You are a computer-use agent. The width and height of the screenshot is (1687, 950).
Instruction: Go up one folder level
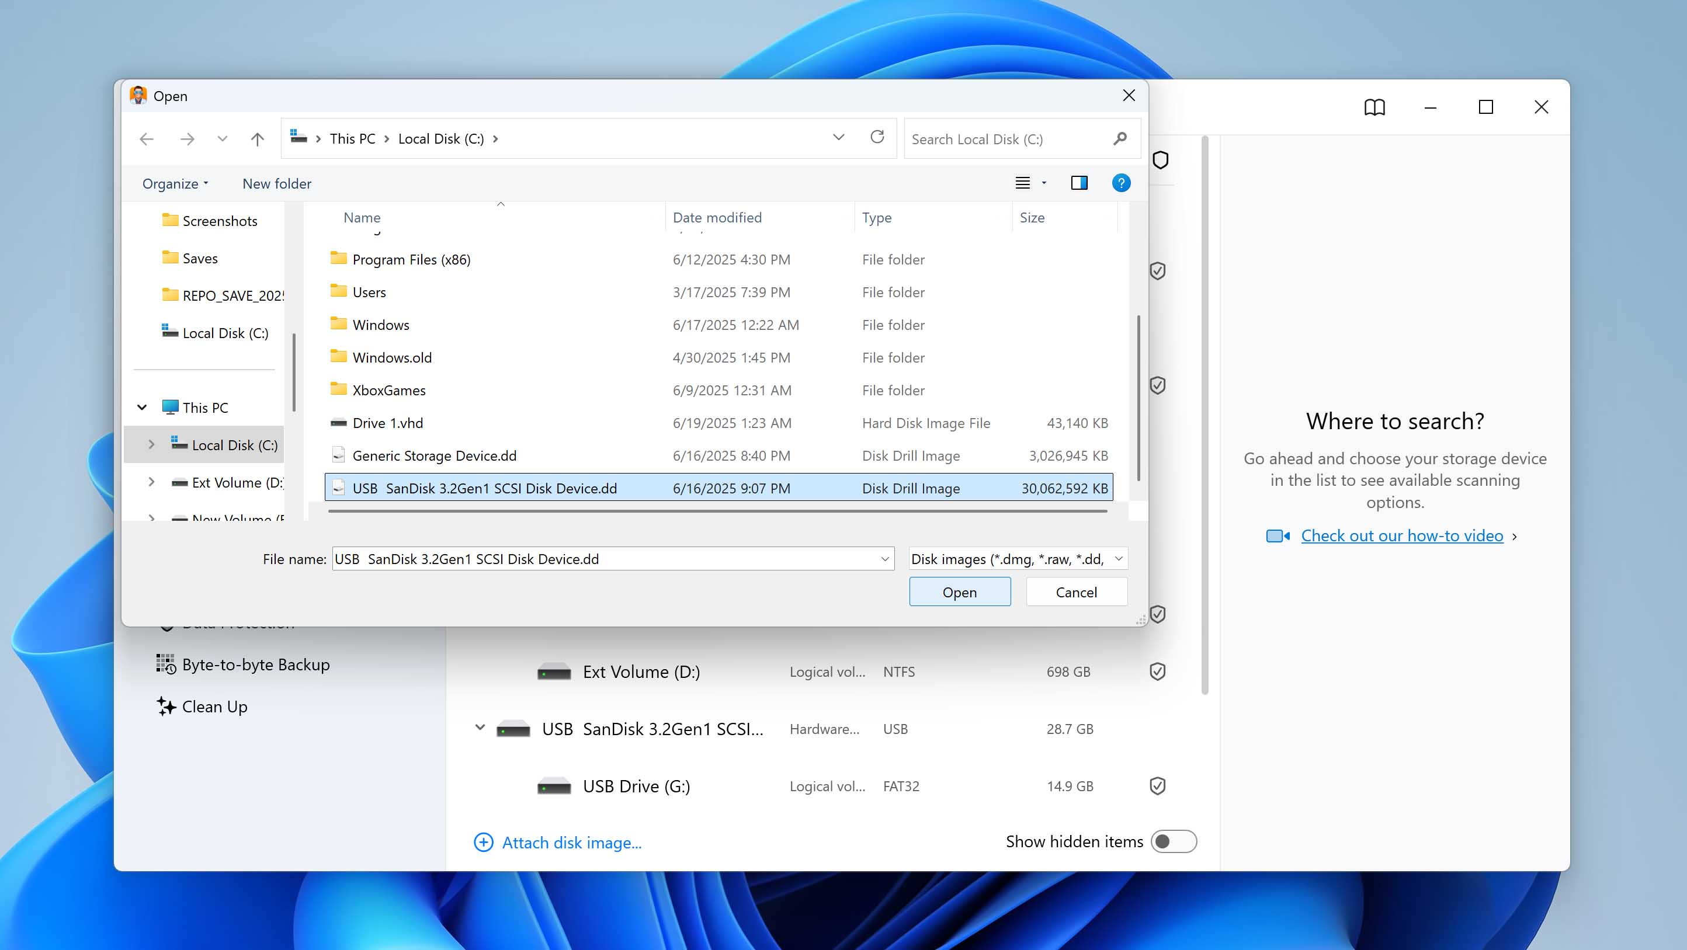click(258, 139)
